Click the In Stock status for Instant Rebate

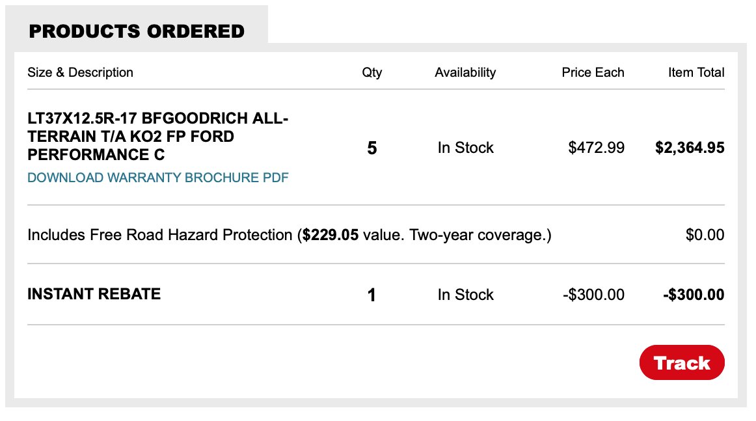click(x=465, y=295)
